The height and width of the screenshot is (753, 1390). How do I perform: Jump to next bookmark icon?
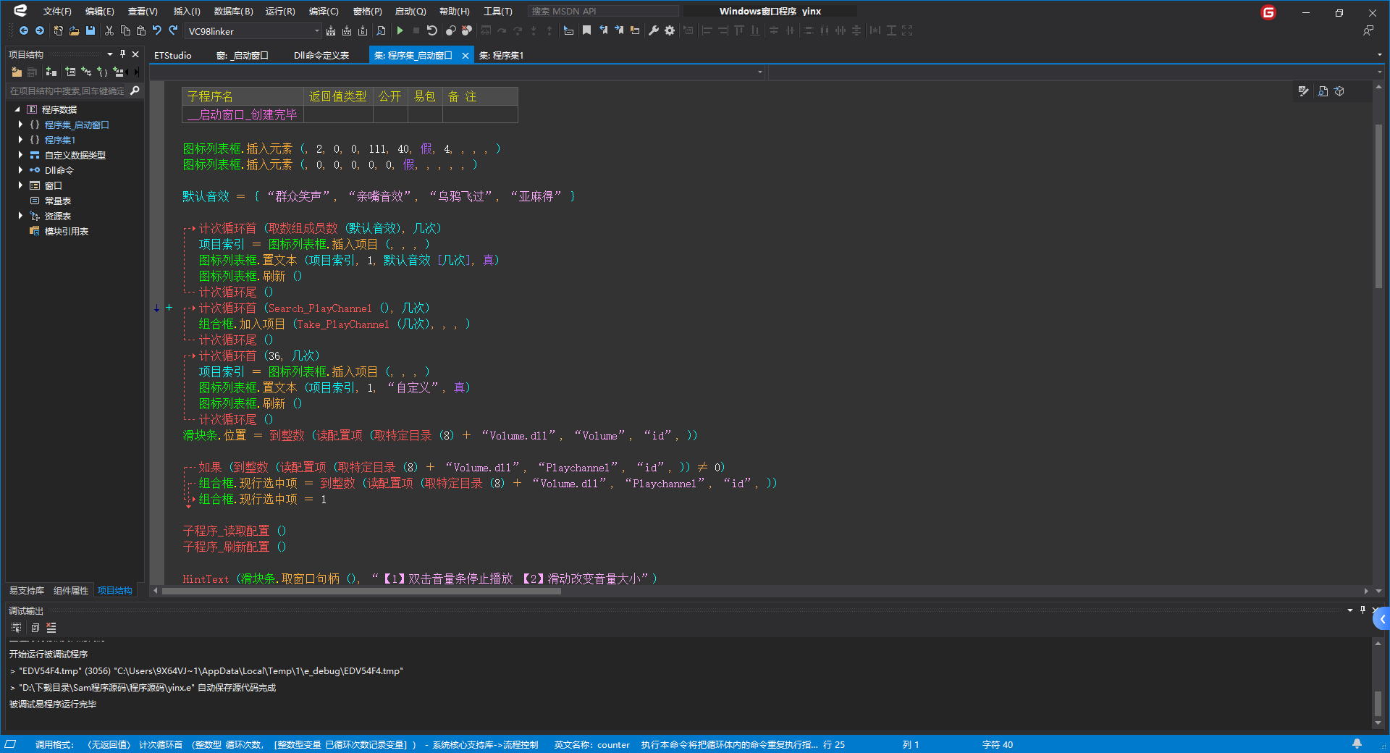pyautogui.click(x=619, y=30)
